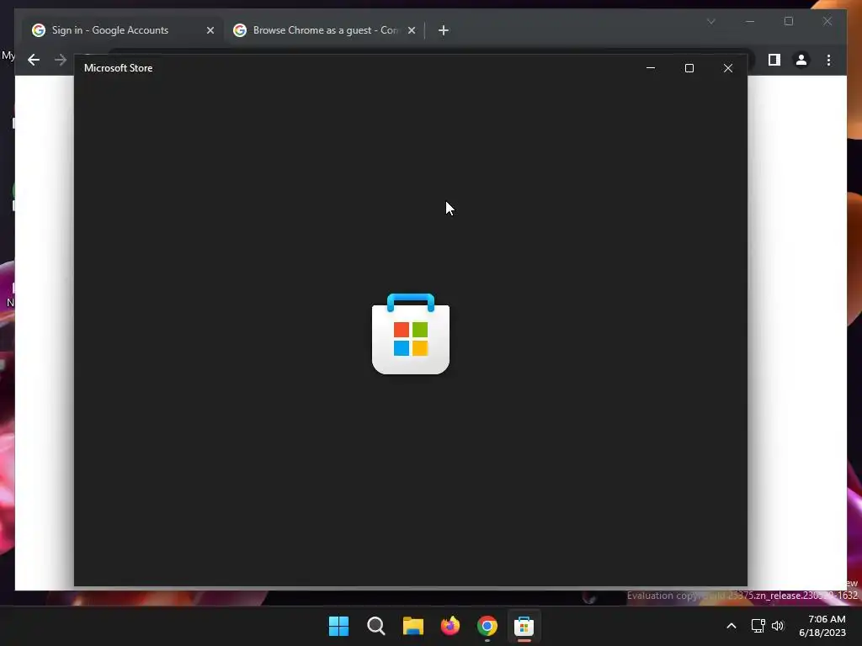862x646 pixels.
Task: Click the Microsoft Store splash logo
Action: [x=411, y=334]
